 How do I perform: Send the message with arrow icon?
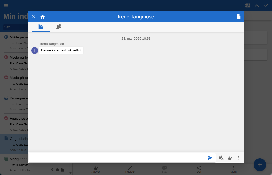210,158
